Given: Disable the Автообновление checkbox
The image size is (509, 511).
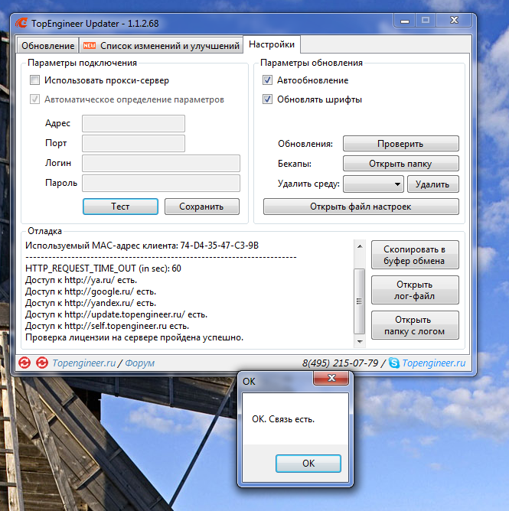Looking at the screenshot, I should (267, 80).
